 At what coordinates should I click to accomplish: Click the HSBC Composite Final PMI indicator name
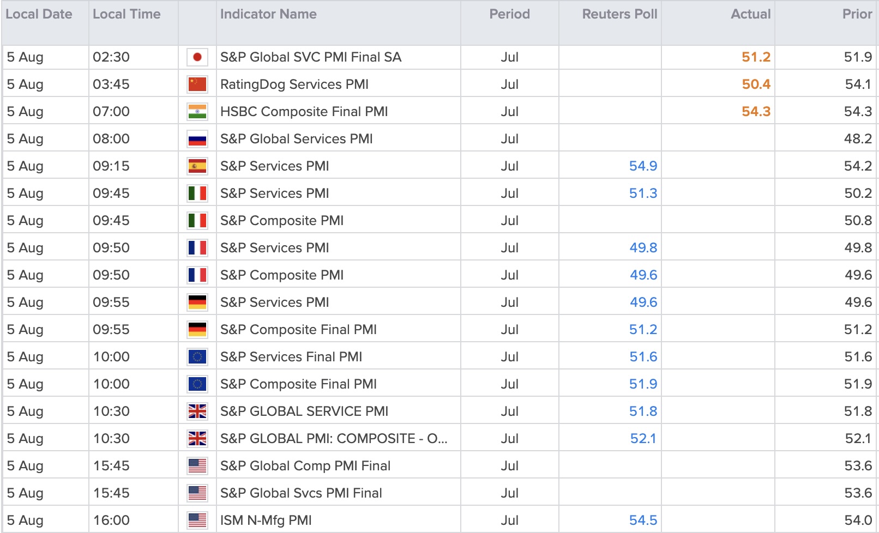click(304, 112)
